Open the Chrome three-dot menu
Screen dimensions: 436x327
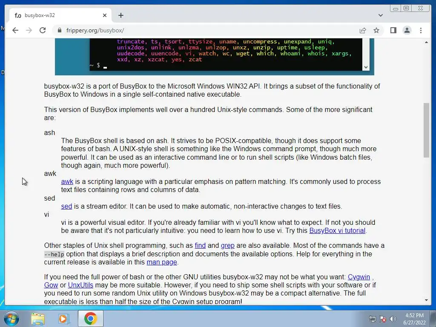click(421, 30)
